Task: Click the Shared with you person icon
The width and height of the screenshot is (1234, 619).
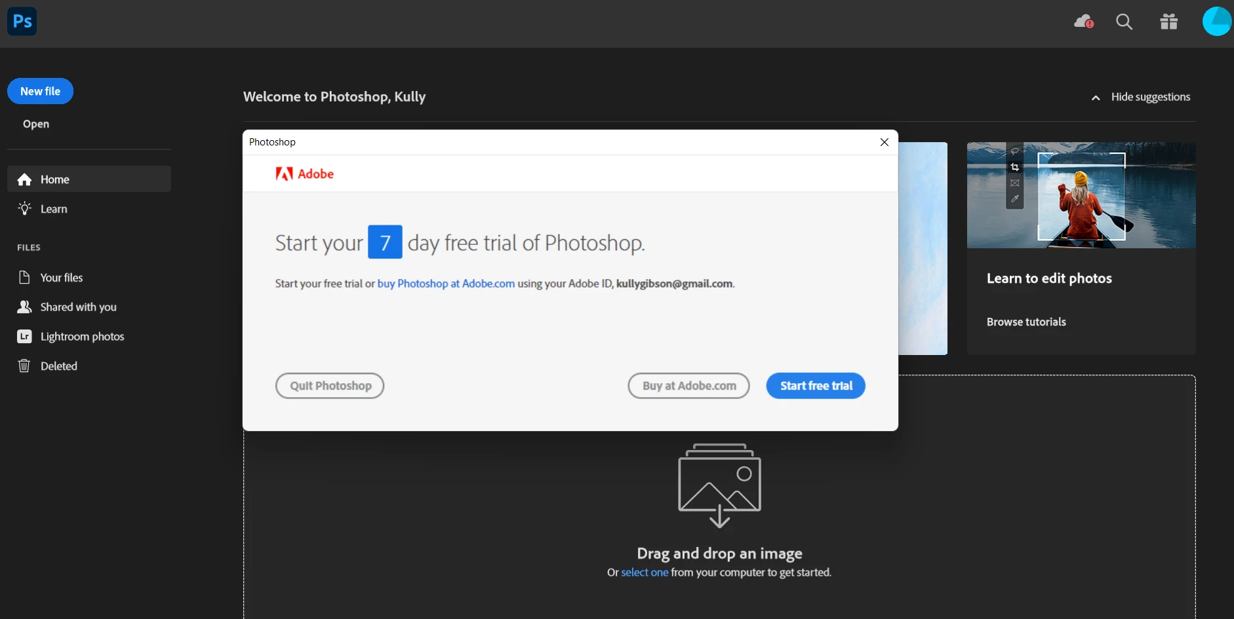Action: [24, 307]
